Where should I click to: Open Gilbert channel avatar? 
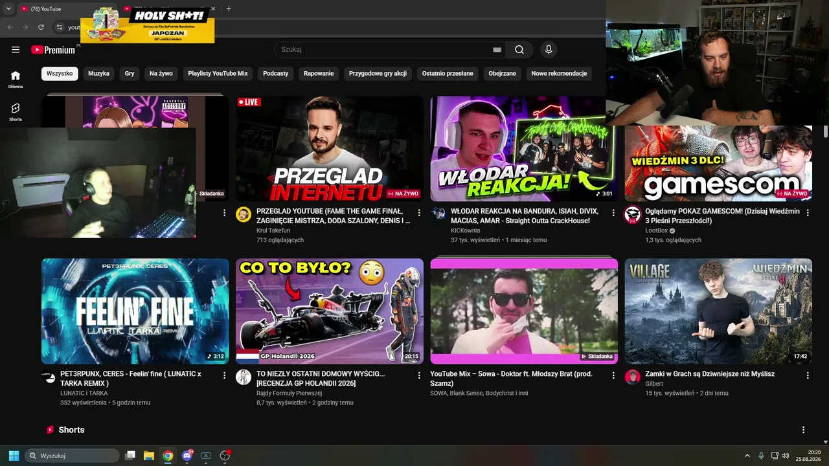coord(632,377)
